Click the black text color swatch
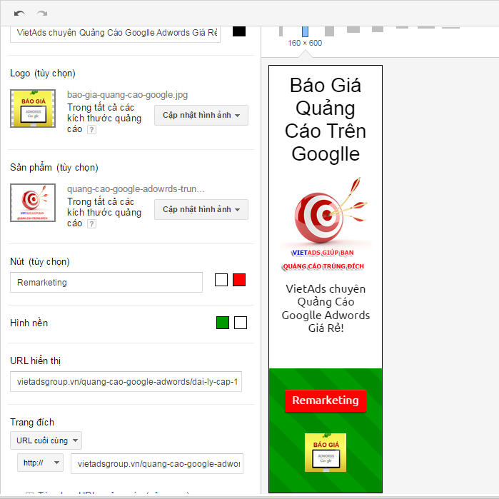 239,31
